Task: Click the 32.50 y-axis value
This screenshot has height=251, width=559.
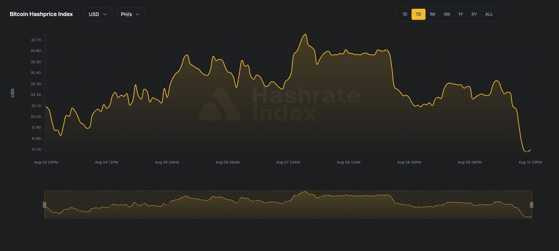Action: point(36,62)
